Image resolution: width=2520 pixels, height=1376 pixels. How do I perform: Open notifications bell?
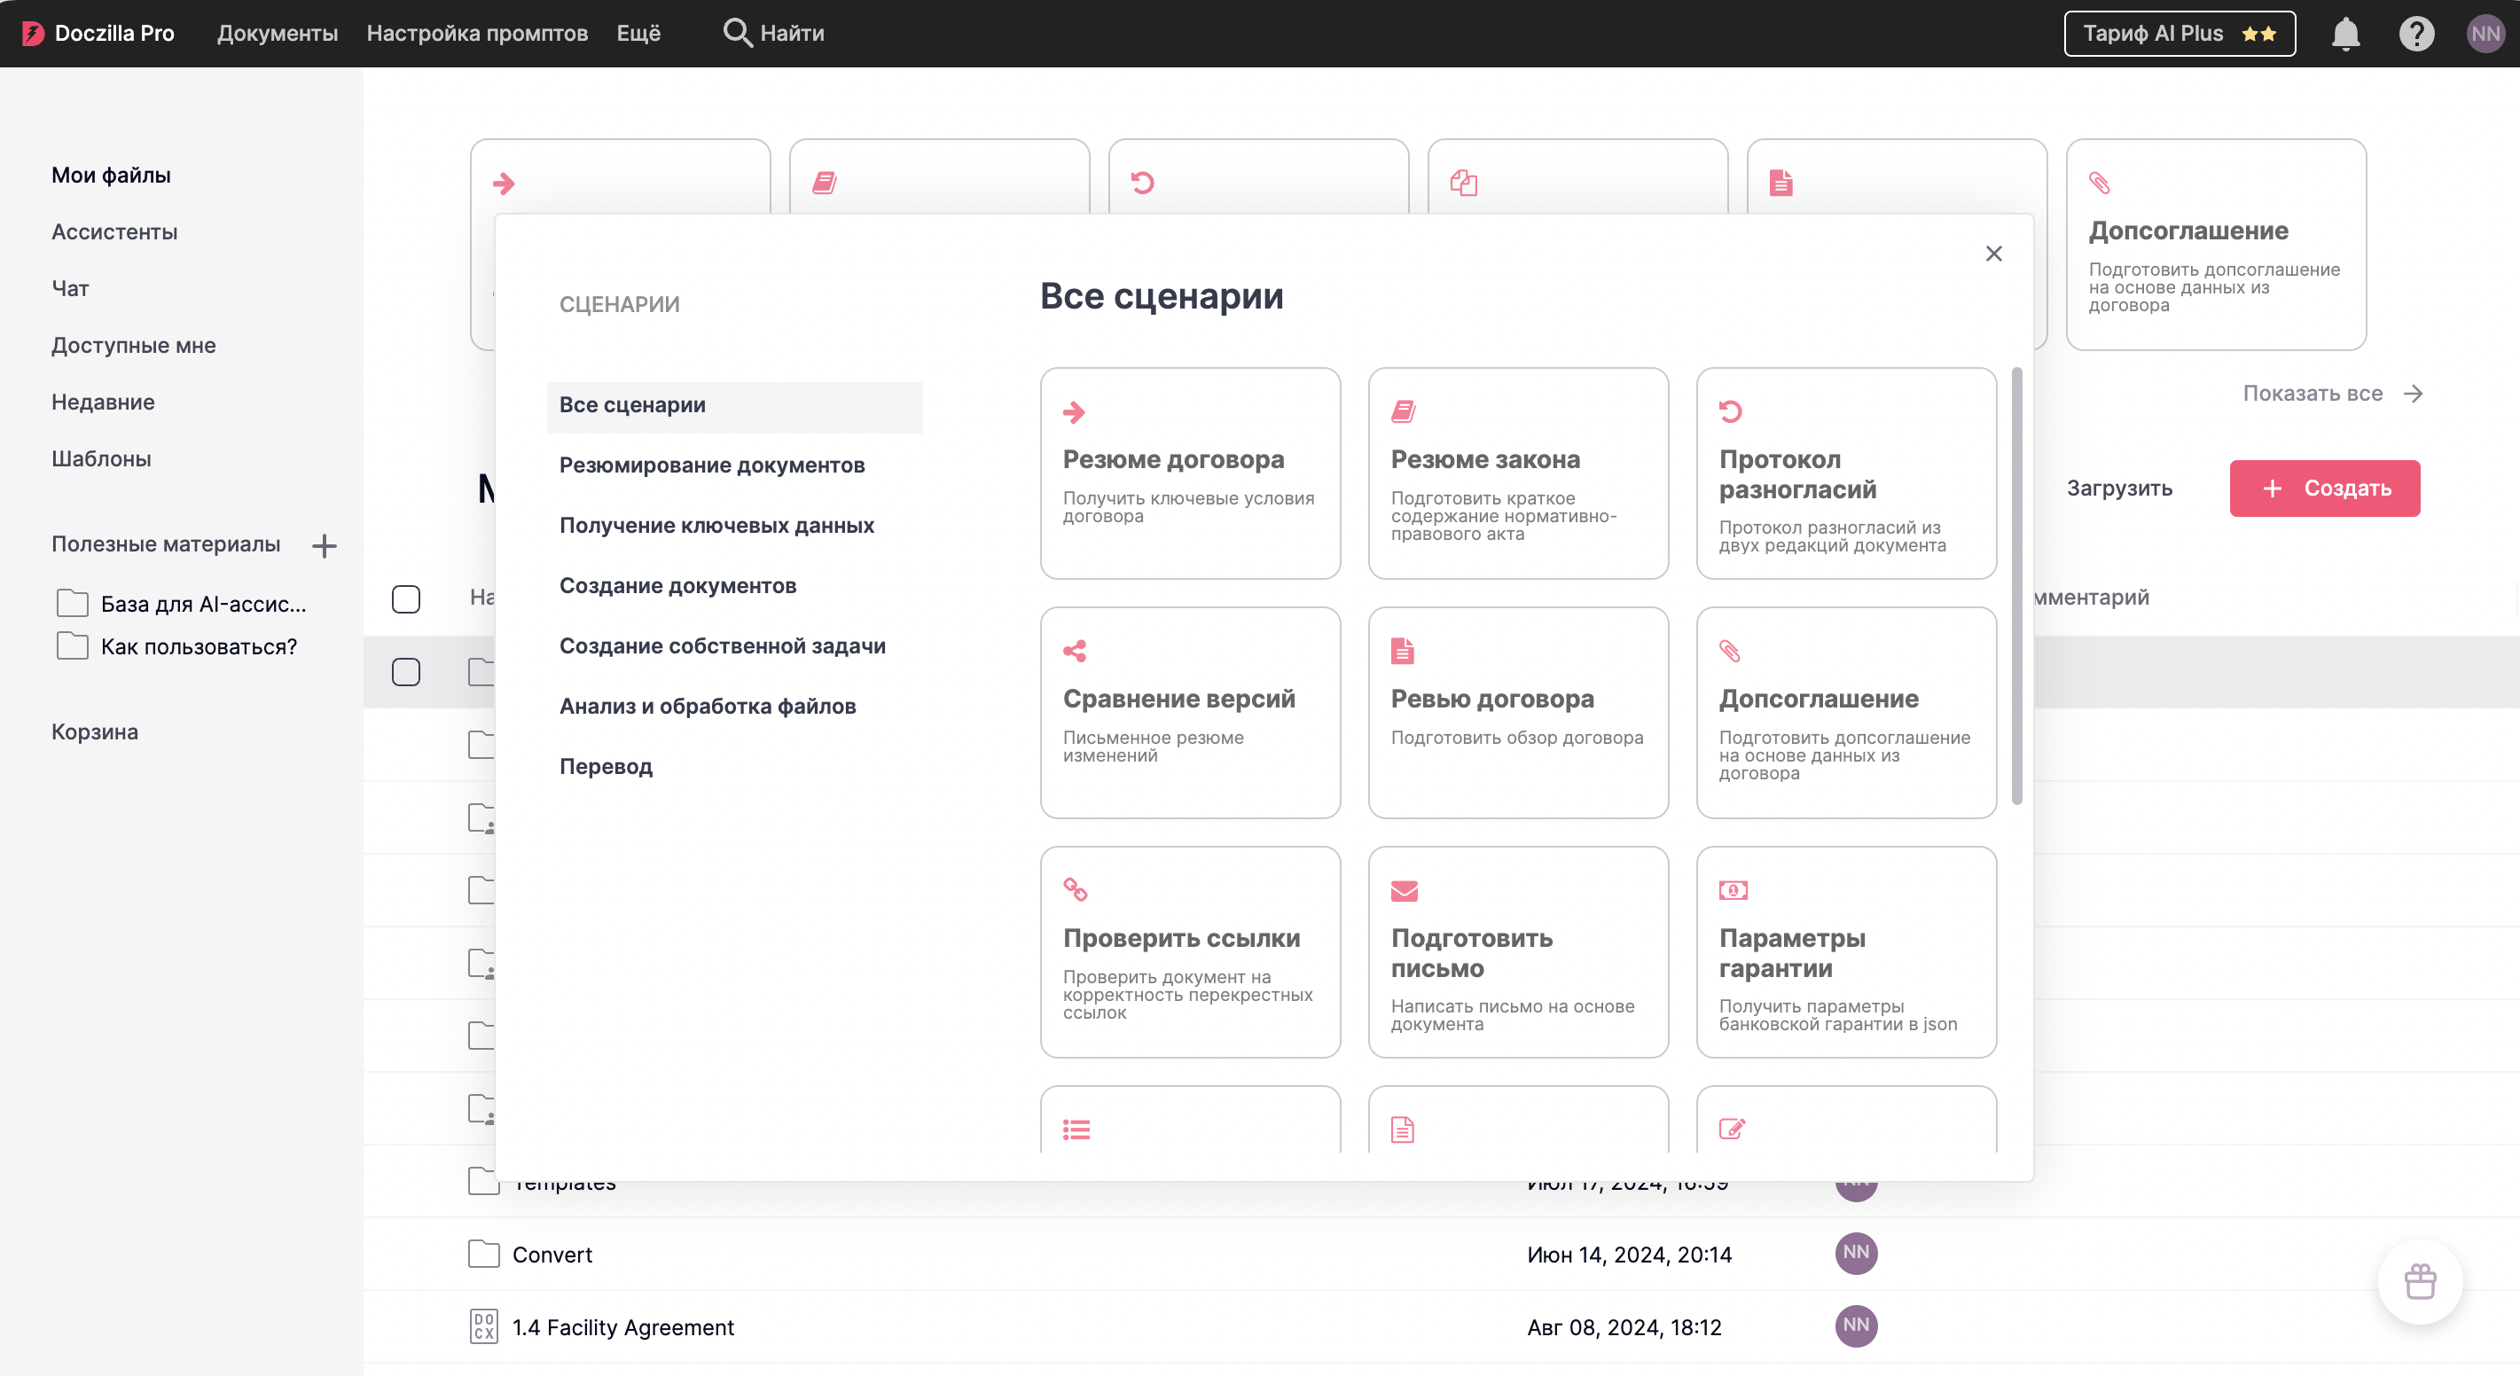[2345, 34]
